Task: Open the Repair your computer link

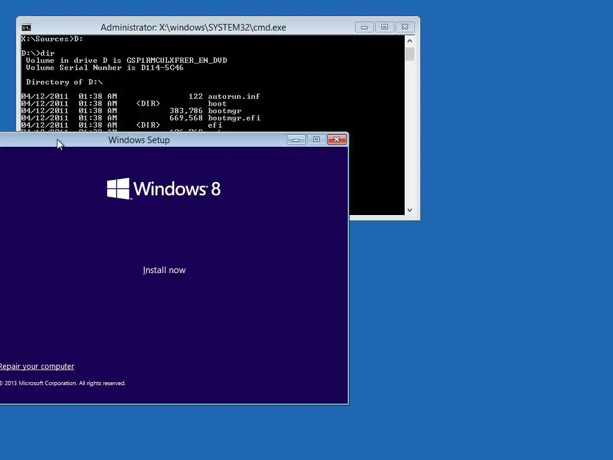Action: 37,367
